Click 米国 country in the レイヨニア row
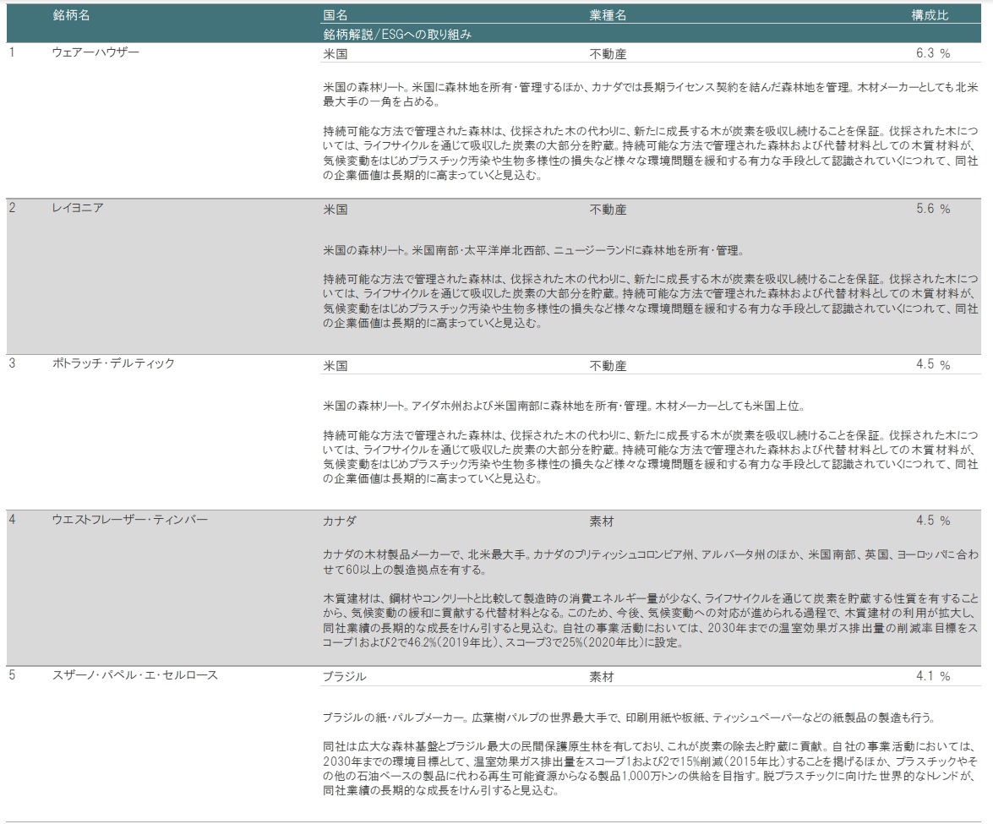993x824 pixels. pos(335,210)
